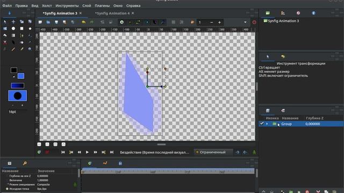Toggle snap to grid toolbar icon
This screenshot has height=193, width=344.
click(182, 22)
